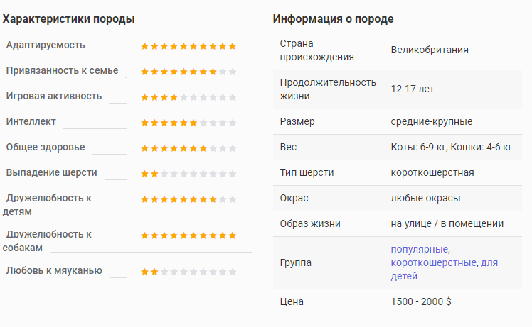This screenshot has width=532, height=327.
Task: Click the Адаптируемость label
Action: tap(46, 45)
